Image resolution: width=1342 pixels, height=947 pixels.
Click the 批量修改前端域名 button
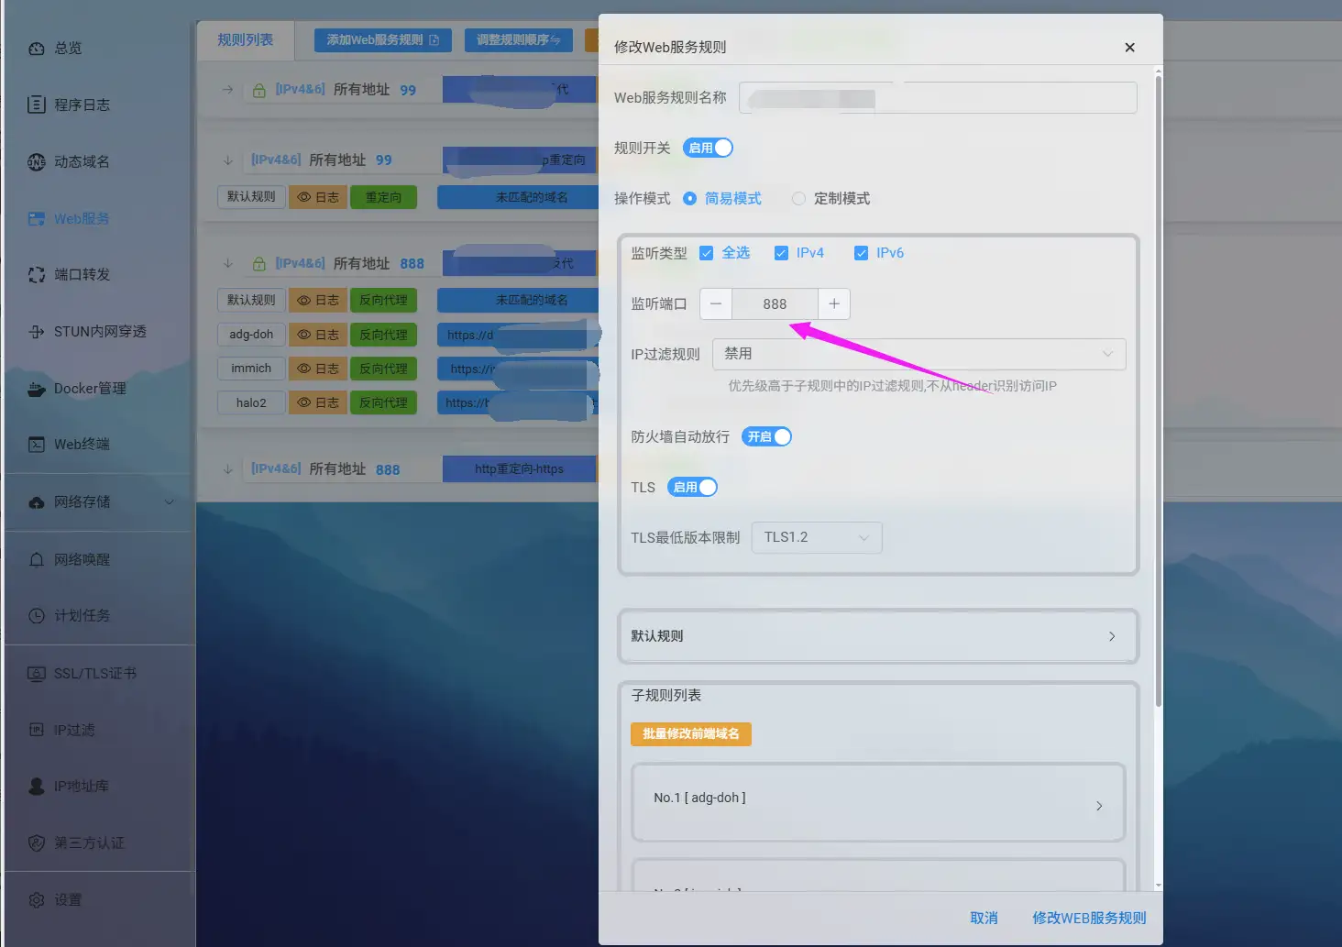coord(691,733)
